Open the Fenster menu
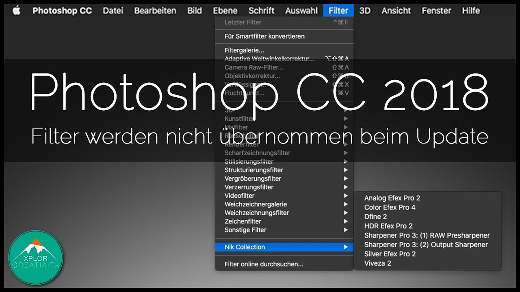Image resolution: width=520 pixels, height=292 pixels. pyautogui.click(x=436, y=11)
